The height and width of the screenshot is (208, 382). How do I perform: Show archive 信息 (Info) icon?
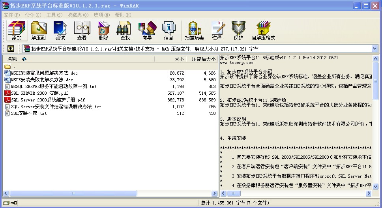169,31
